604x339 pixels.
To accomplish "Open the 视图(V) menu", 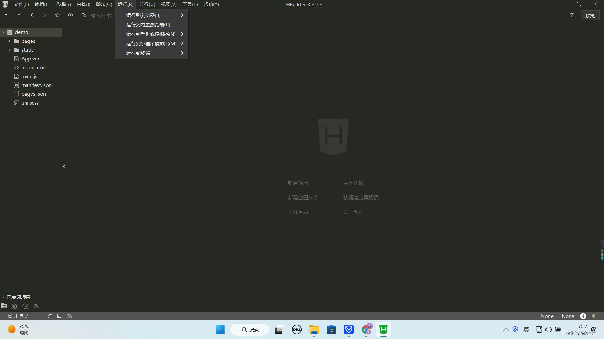I will coord(169,4).
